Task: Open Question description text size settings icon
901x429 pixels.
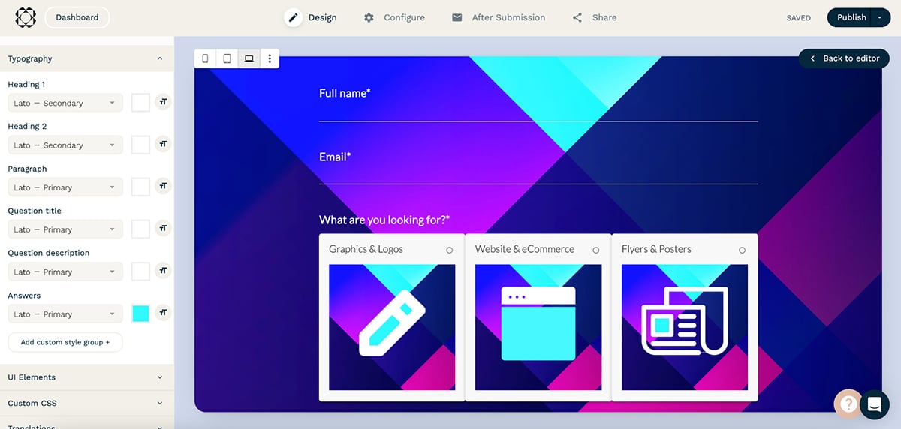Action: tap(163, 270)
